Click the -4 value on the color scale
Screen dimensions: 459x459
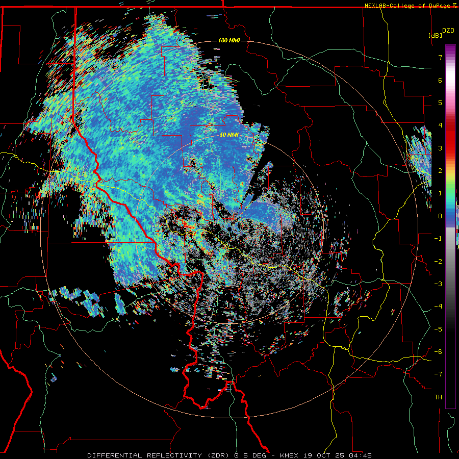[x=438, y=307]
